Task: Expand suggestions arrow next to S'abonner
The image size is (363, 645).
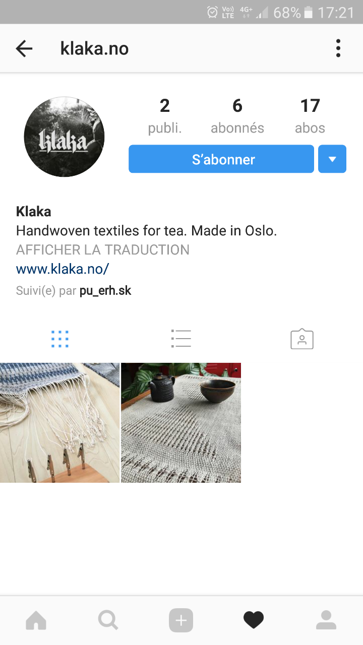Action: point(332,159)
